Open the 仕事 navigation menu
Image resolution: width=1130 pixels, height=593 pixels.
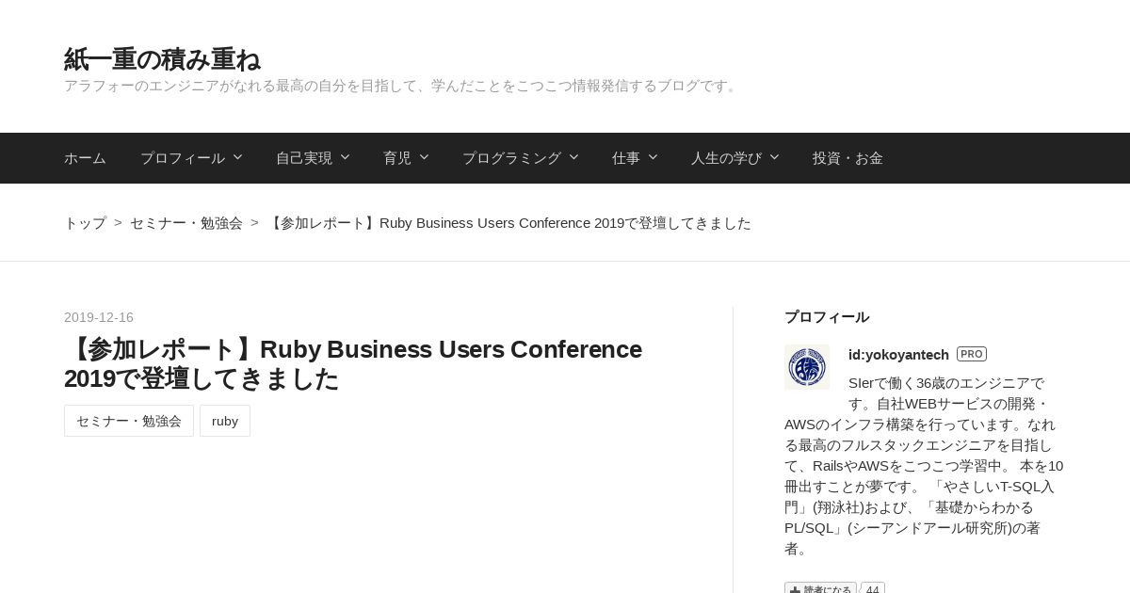(x=626, y=158)
